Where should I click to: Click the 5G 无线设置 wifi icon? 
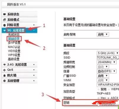coord(4,31)
